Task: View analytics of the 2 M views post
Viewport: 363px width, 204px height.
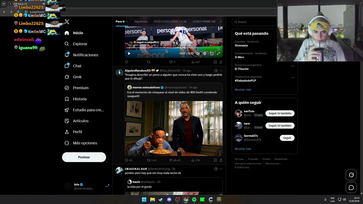Action: pos(195,160)
